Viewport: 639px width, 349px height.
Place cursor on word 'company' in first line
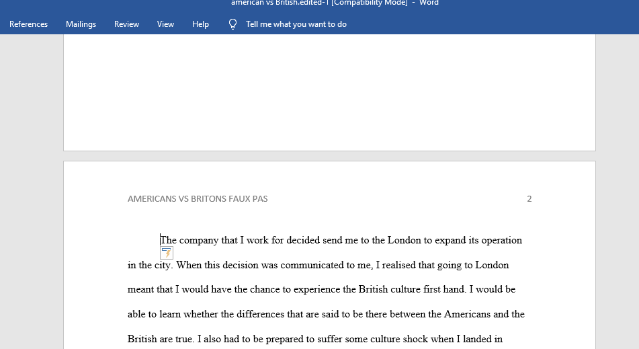[x=199, y=241]
